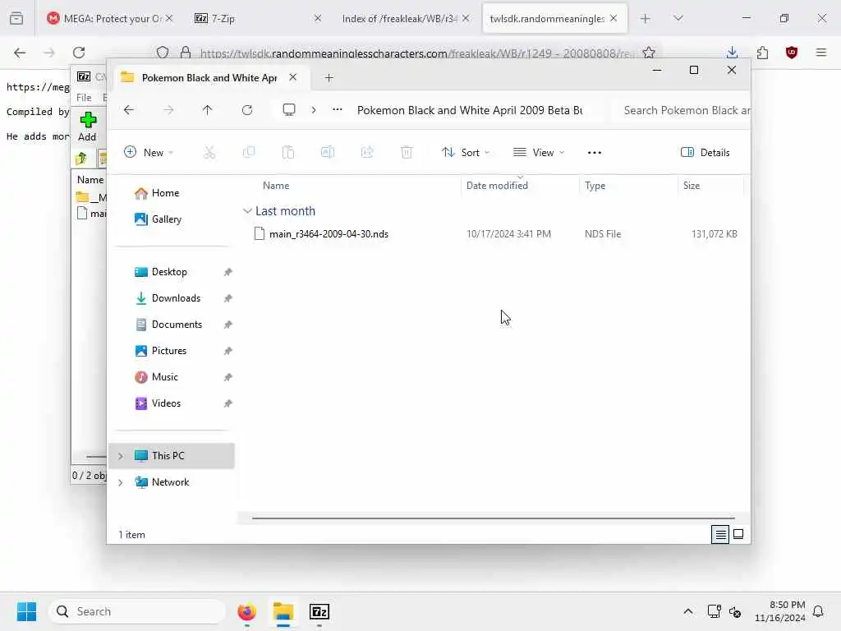Click the Paste icon in Explorer toolbar
This screenshot has width=841, height=631.
(x=288, y=152)
